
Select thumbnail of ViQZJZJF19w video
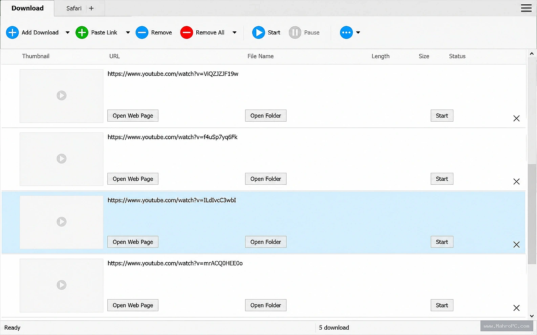pos(61,96)
